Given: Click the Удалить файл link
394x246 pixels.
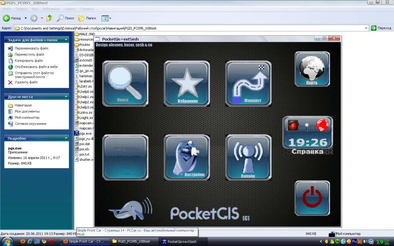Looking at the screenshot, I should (26, 82).
